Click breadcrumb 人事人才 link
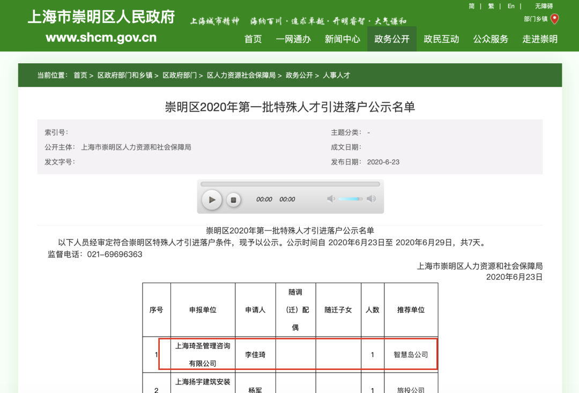This screenshot has width=579, height=393. 336,76
